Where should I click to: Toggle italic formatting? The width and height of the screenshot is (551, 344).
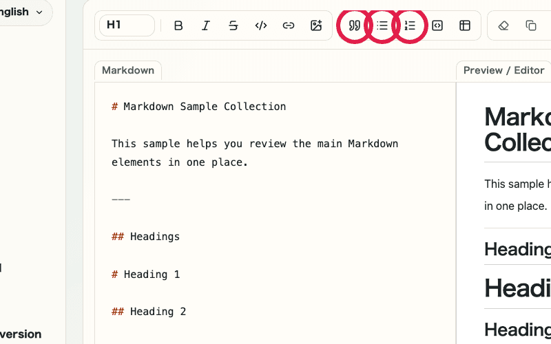[206, 25]
